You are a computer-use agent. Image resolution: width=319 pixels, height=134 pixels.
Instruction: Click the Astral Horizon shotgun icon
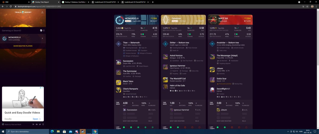point(165,57)
